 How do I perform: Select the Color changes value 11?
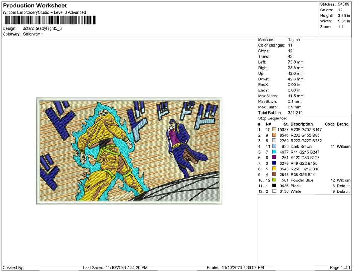[x=290, y=46]
